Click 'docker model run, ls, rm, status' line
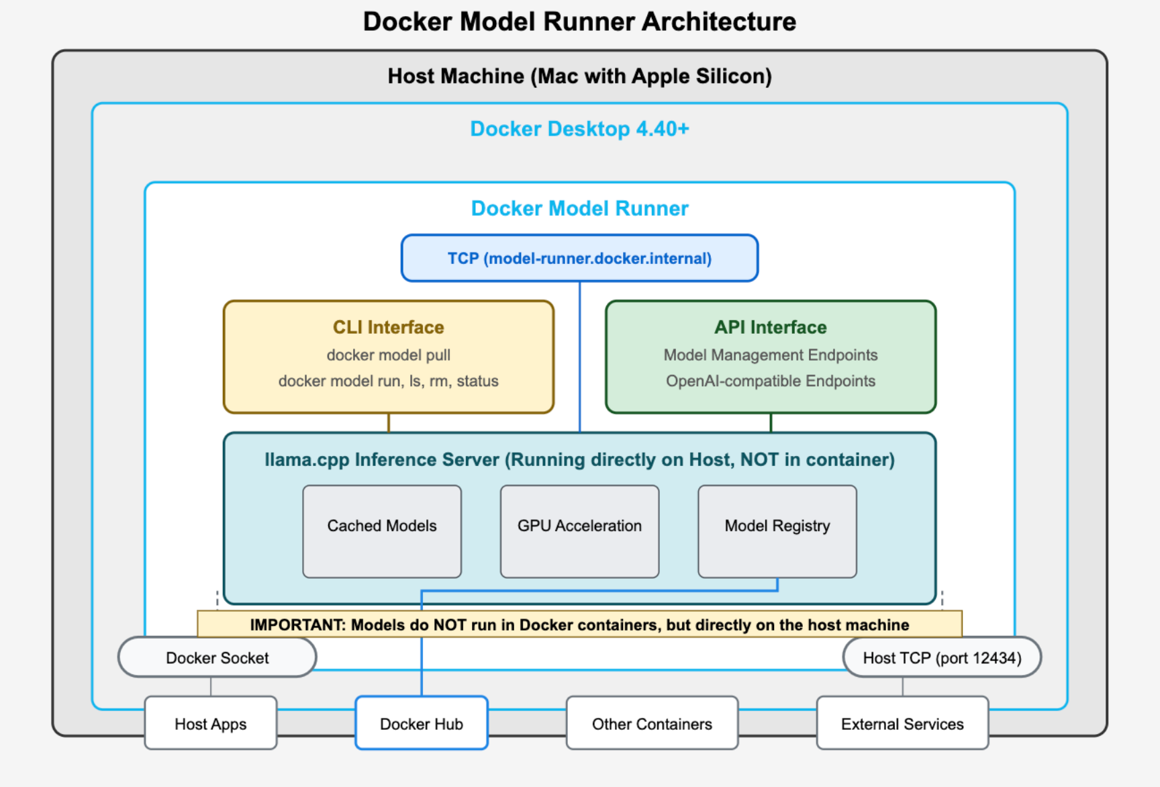The height and width of the screenshot is (787, 1160). coord(388,381)
